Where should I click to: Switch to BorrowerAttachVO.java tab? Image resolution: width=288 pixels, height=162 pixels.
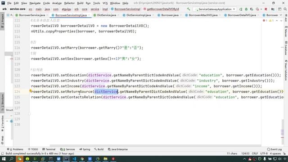click(x=203, y=15)
